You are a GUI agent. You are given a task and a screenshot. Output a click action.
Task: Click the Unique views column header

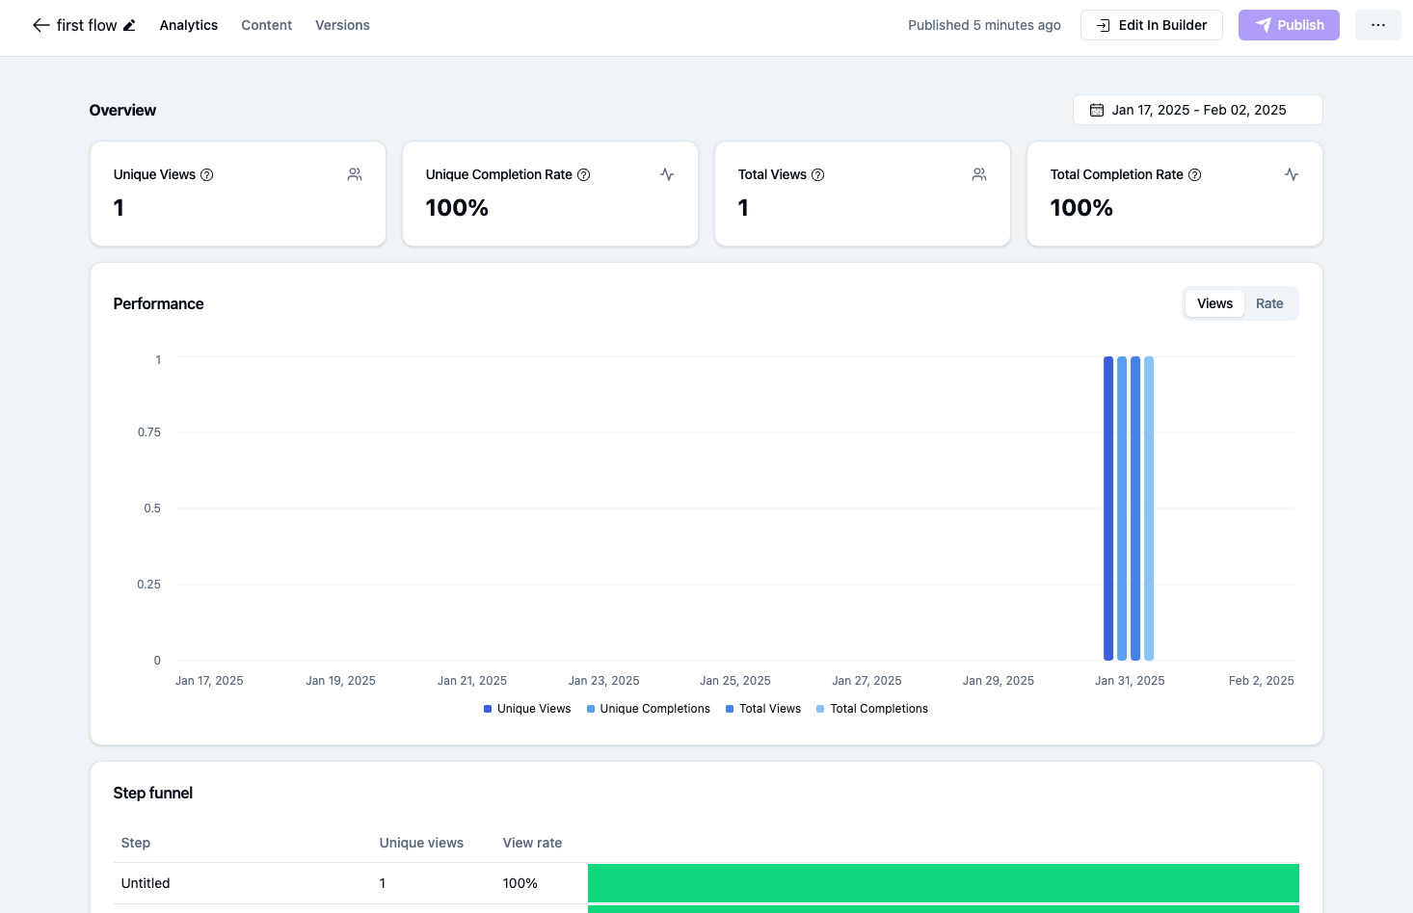[421, 843]
